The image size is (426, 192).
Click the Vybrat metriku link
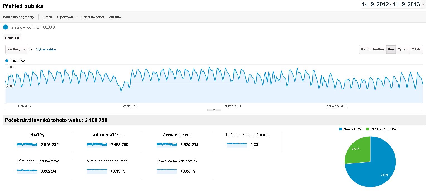pyautogui.click(x=46, y=49)
